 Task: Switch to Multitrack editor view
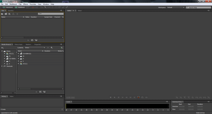tap(20, 7)
